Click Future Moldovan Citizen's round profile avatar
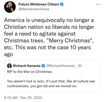104x102 pixels. (x=10, y=7)
